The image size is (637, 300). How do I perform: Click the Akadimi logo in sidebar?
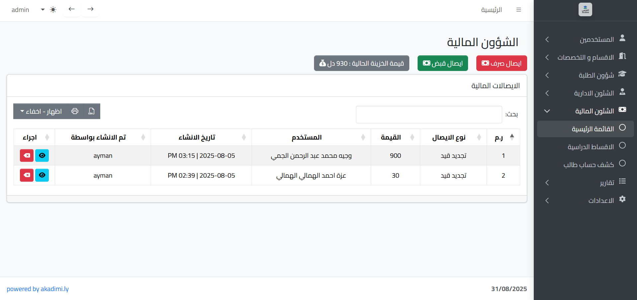585,10
